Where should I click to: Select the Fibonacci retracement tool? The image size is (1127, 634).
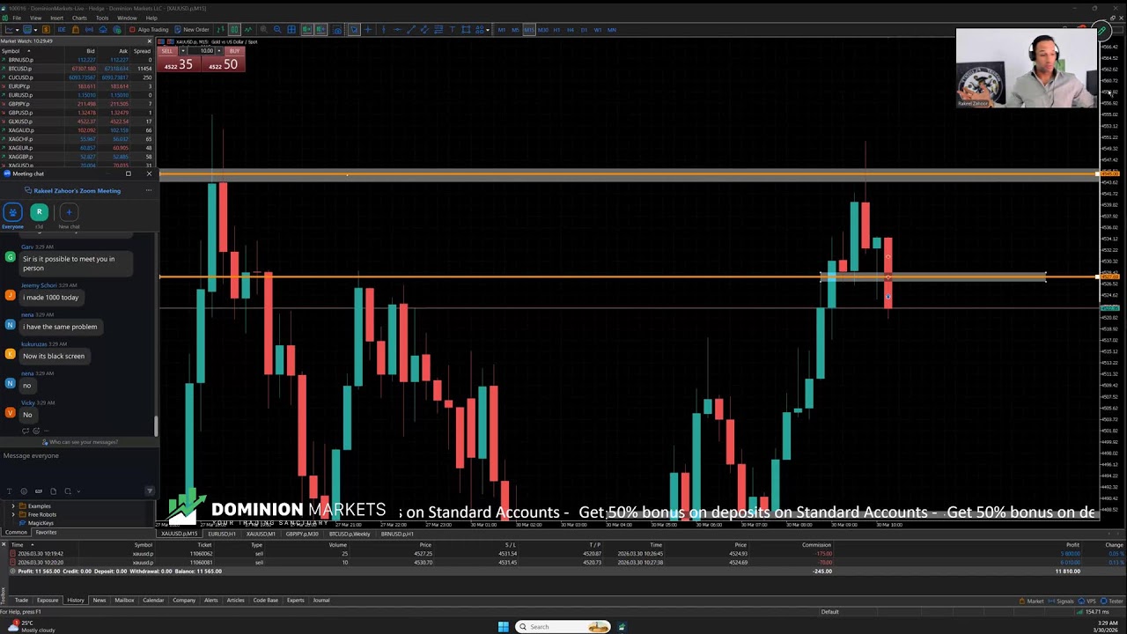click(438, 30)
